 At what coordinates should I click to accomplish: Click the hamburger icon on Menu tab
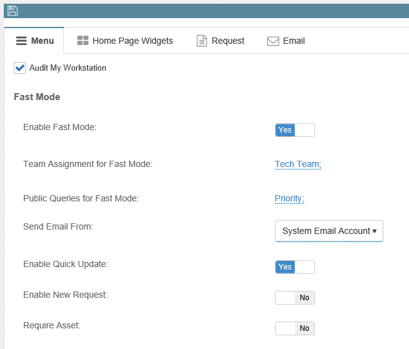tap(21, 41)
